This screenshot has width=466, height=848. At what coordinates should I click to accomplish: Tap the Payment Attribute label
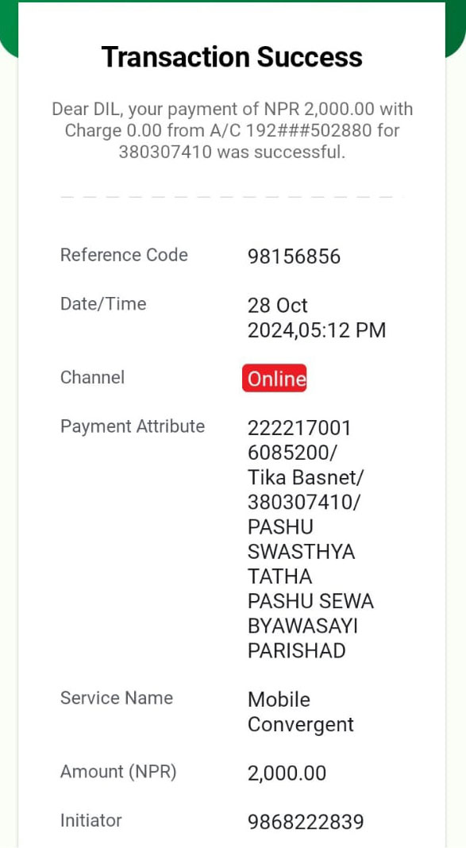coord(133,426)
